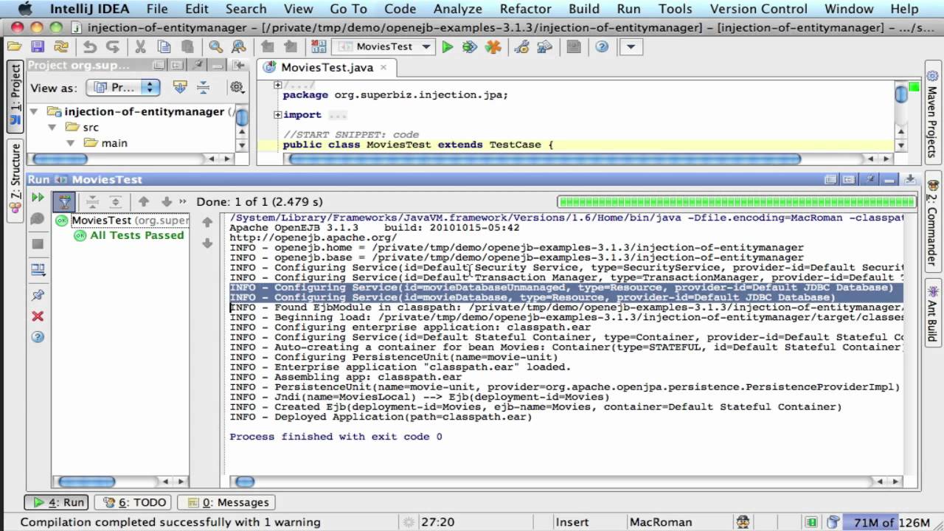Run MoviesTest with the green play icon
Screen dimensions: 944x531
pos(448,46)
